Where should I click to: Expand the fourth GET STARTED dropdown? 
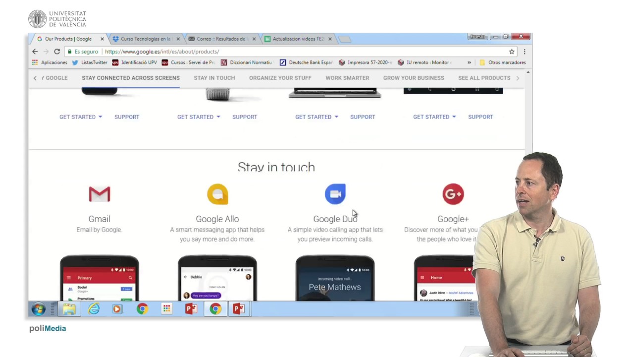click(x=434, y=117)
